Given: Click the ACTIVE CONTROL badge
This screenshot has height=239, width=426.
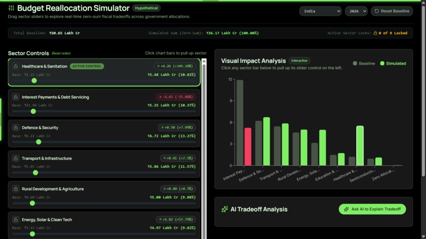Looking at the screenshot, I should click(x=87, y=66).
